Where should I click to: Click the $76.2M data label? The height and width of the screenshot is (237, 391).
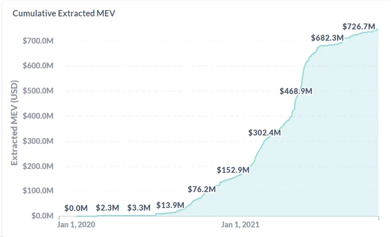pos(202,189)
